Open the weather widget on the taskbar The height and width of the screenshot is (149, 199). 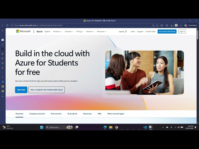pos(7,127)
